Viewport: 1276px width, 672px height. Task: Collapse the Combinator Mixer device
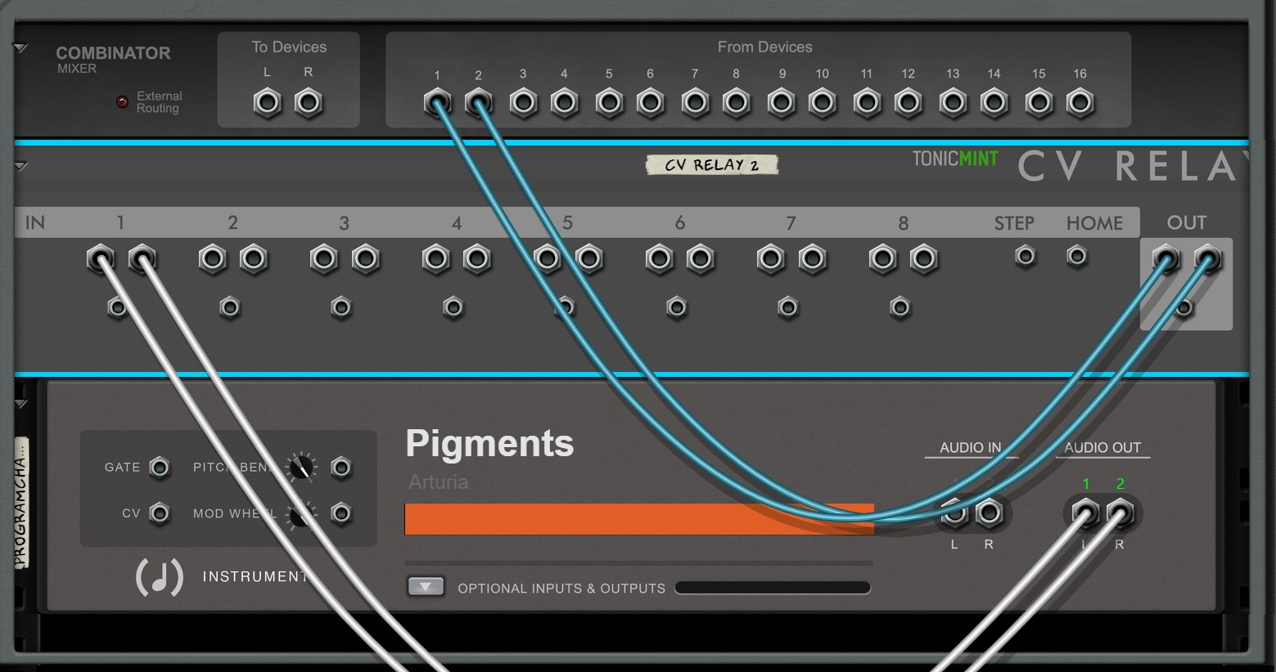(20, 49)
